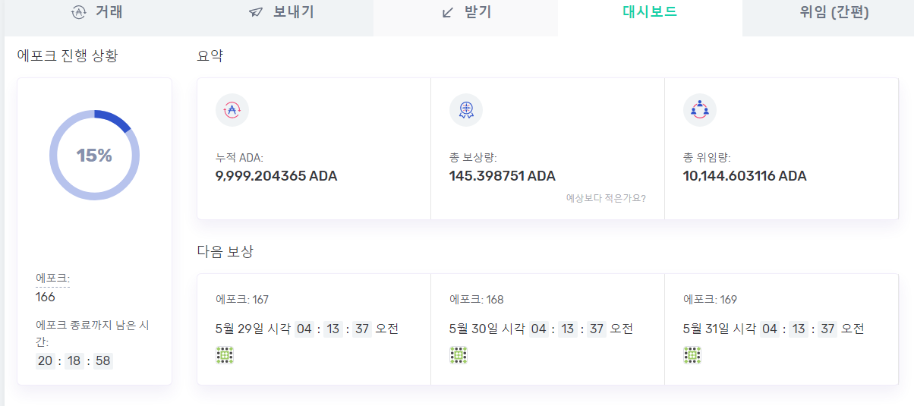Switch to the 보내기 (send) tab
Screen dimensions: 914x406
[281, 12]
